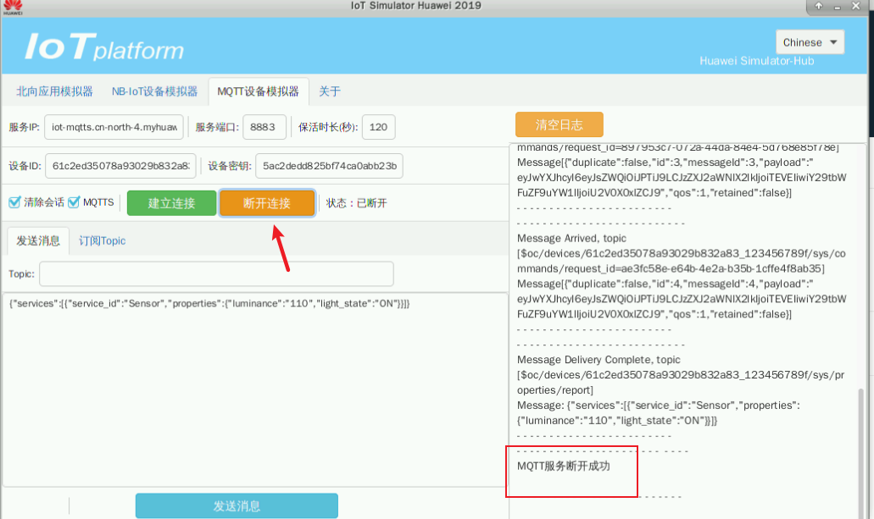Image resolution: width=874 pixels, height=519 pixels.
Task: Click the MQTT服务断开成功 log line
Action: click(x=564, y=467)
